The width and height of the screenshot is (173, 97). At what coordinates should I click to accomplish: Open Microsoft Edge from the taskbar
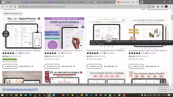click(30, 95)
